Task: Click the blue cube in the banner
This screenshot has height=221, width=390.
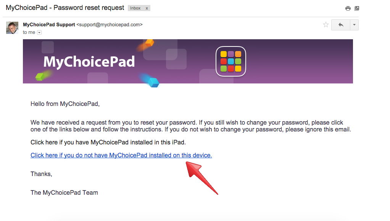Action: 153,82
